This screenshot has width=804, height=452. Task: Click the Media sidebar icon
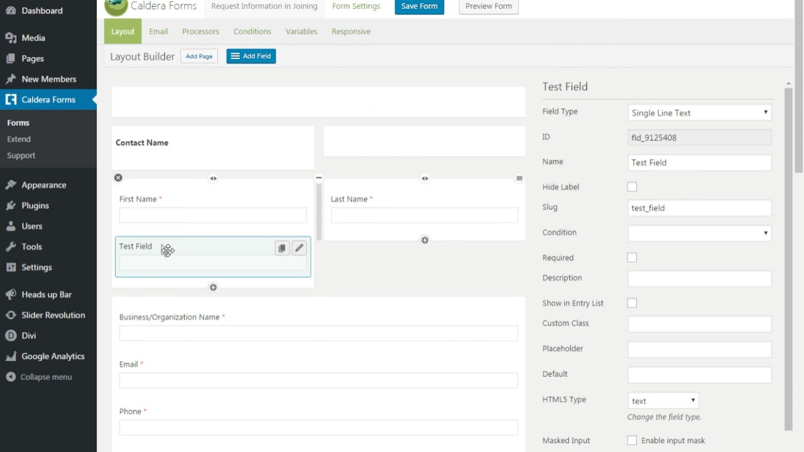pyautogui.click(x=11, y=38)
